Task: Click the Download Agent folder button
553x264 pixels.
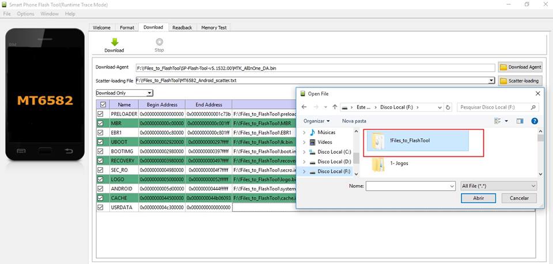Action: [x=520, y=67]
